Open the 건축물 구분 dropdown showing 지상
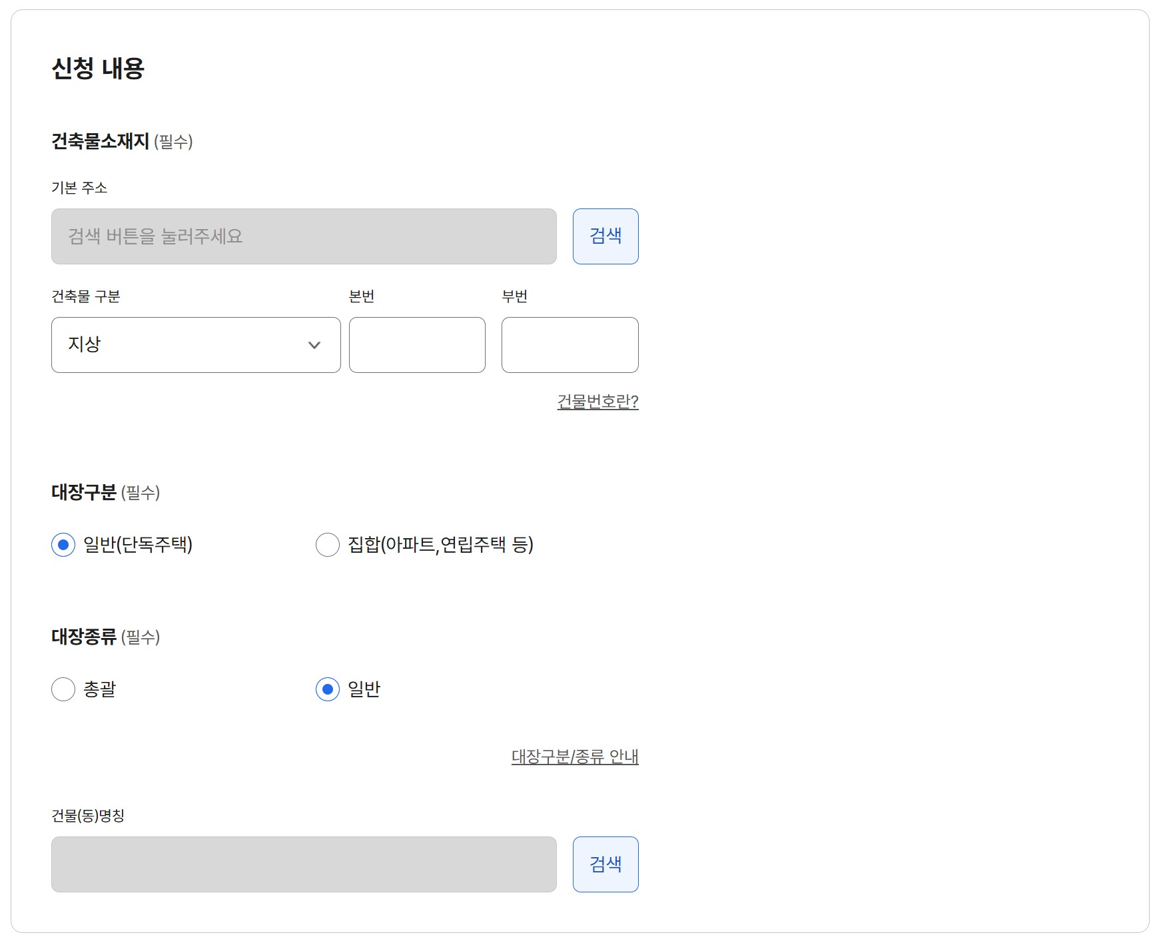This screenshot has width=1161, height=945. pyautogui.click(x=196, y=345)
